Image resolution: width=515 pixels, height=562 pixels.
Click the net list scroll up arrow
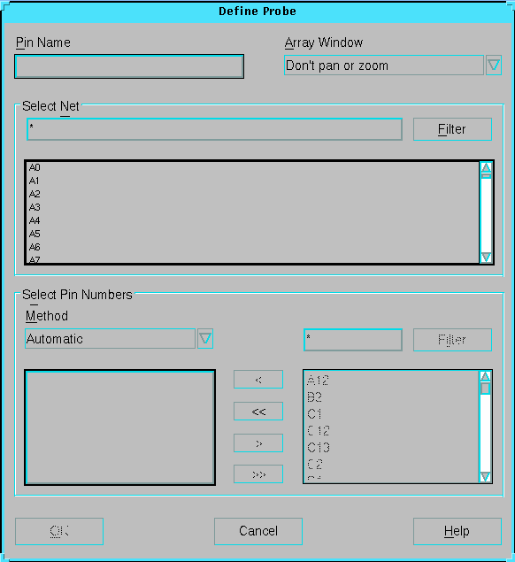[486, 167]
